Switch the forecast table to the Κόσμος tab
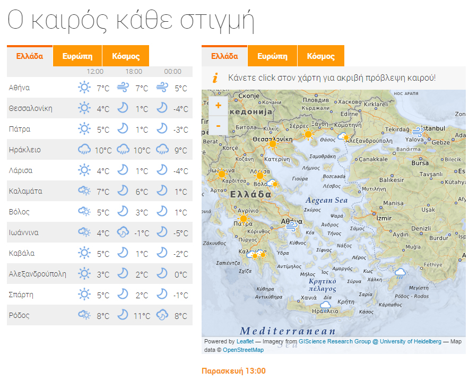The width and height of the screenshot is (469, 380). point(126,56)
